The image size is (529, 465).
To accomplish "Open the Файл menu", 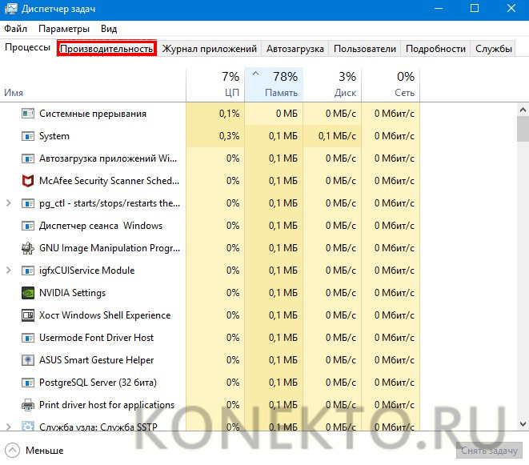I will coord(15,29).
